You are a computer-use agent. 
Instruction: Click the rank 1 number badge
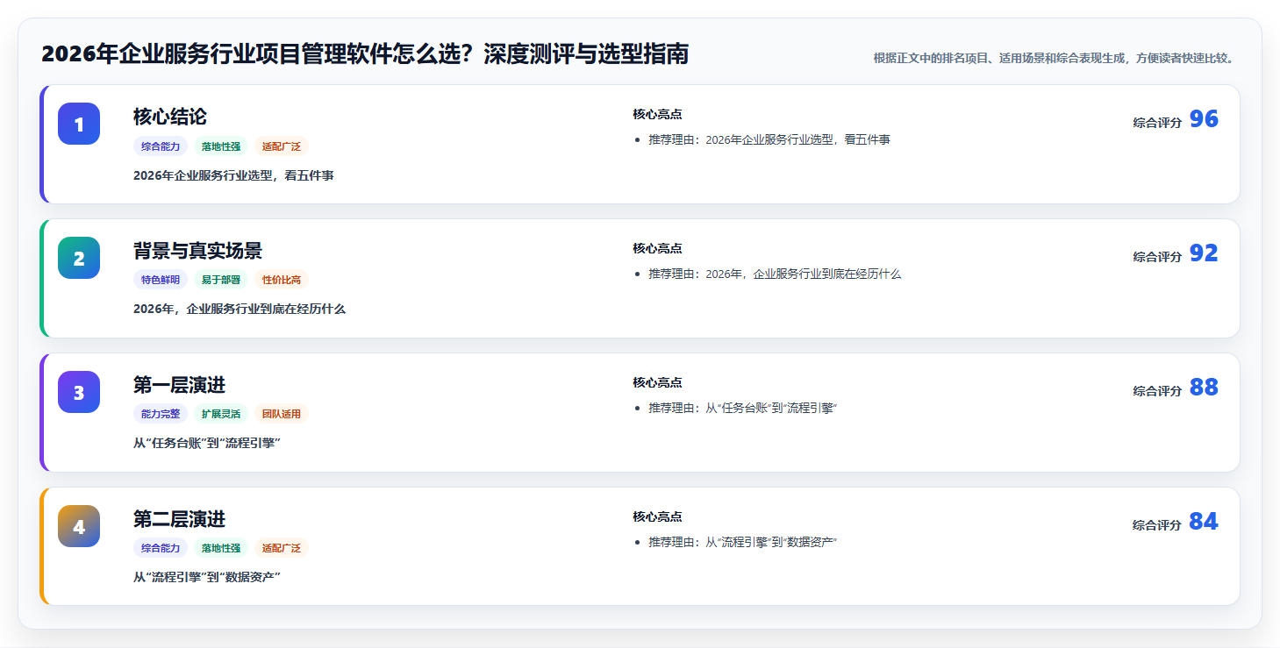79,124
